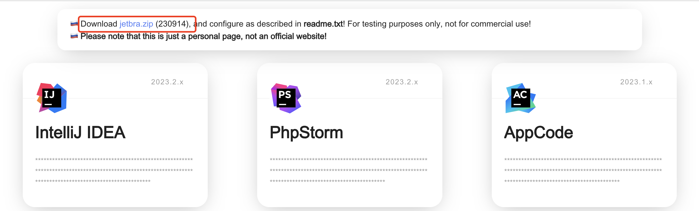Click the PhpStorm version label 2023.2.x

(x=401, y=82)
